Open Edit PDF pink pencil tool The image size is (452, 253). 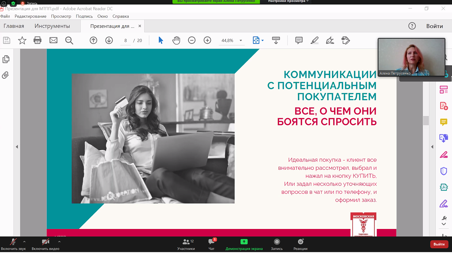pyautogui.click(x=444, y=155)
